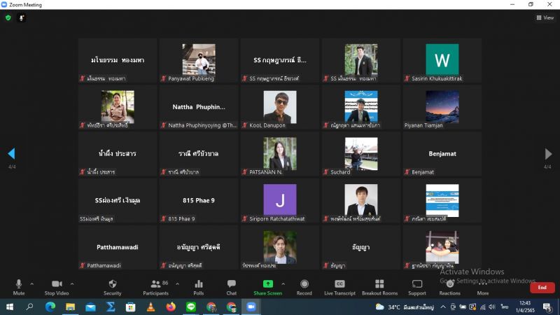Open VLC media player from taskbar
The image size is (560, 315).
(150, 307)
